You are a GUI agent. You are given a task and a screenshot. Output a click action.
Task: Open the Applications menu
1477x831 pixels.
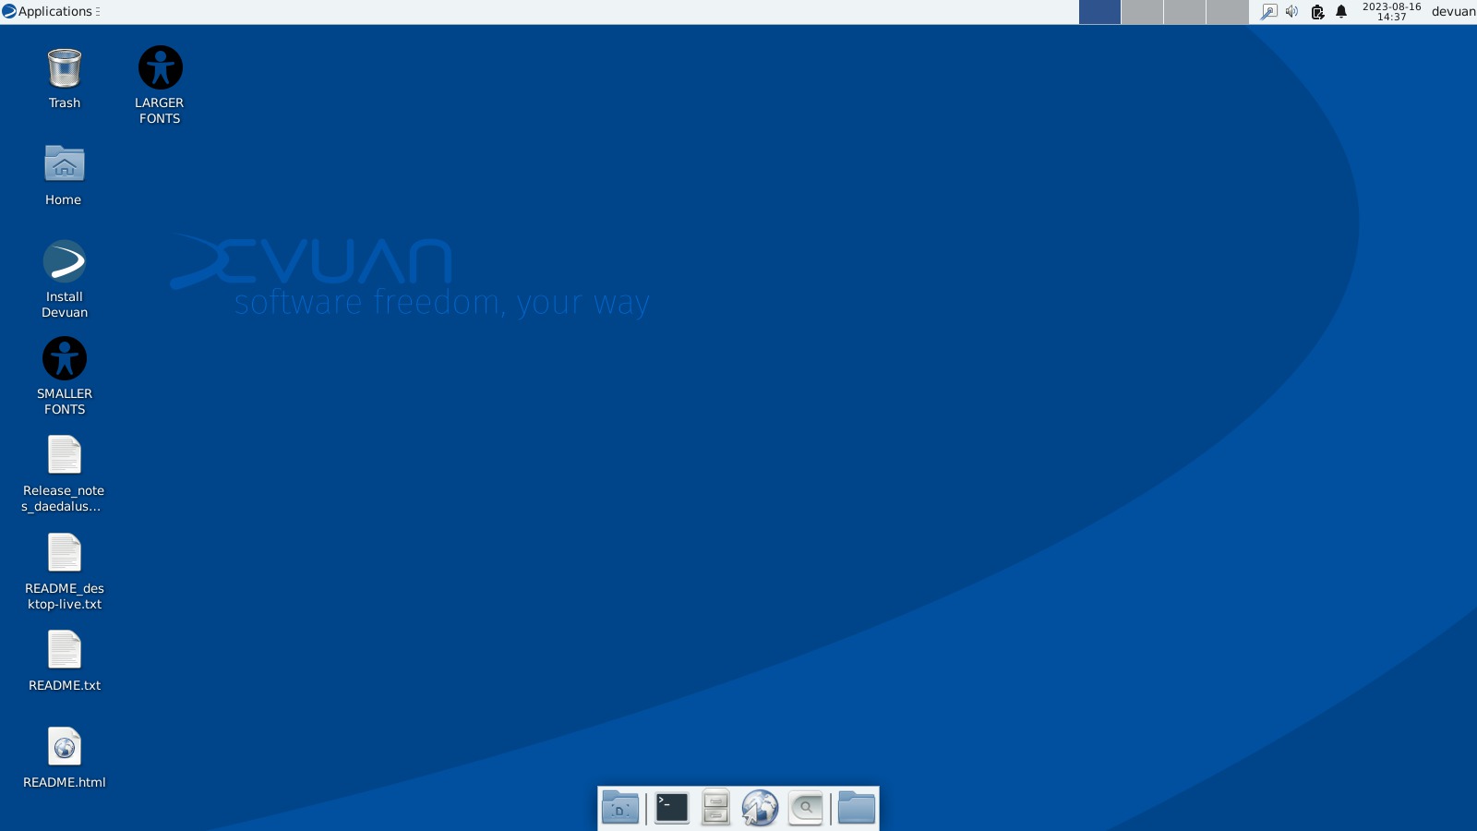pos(51,11)
